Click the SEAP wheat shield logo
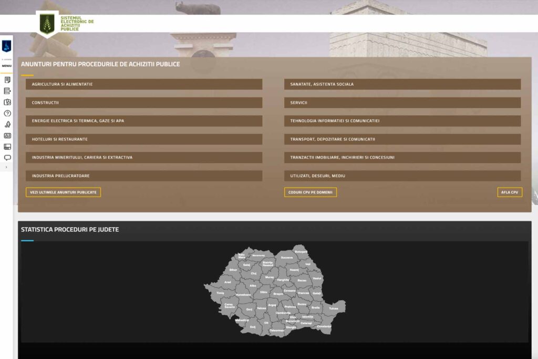Screen dimensions: 538x359 tap(47, 24)
